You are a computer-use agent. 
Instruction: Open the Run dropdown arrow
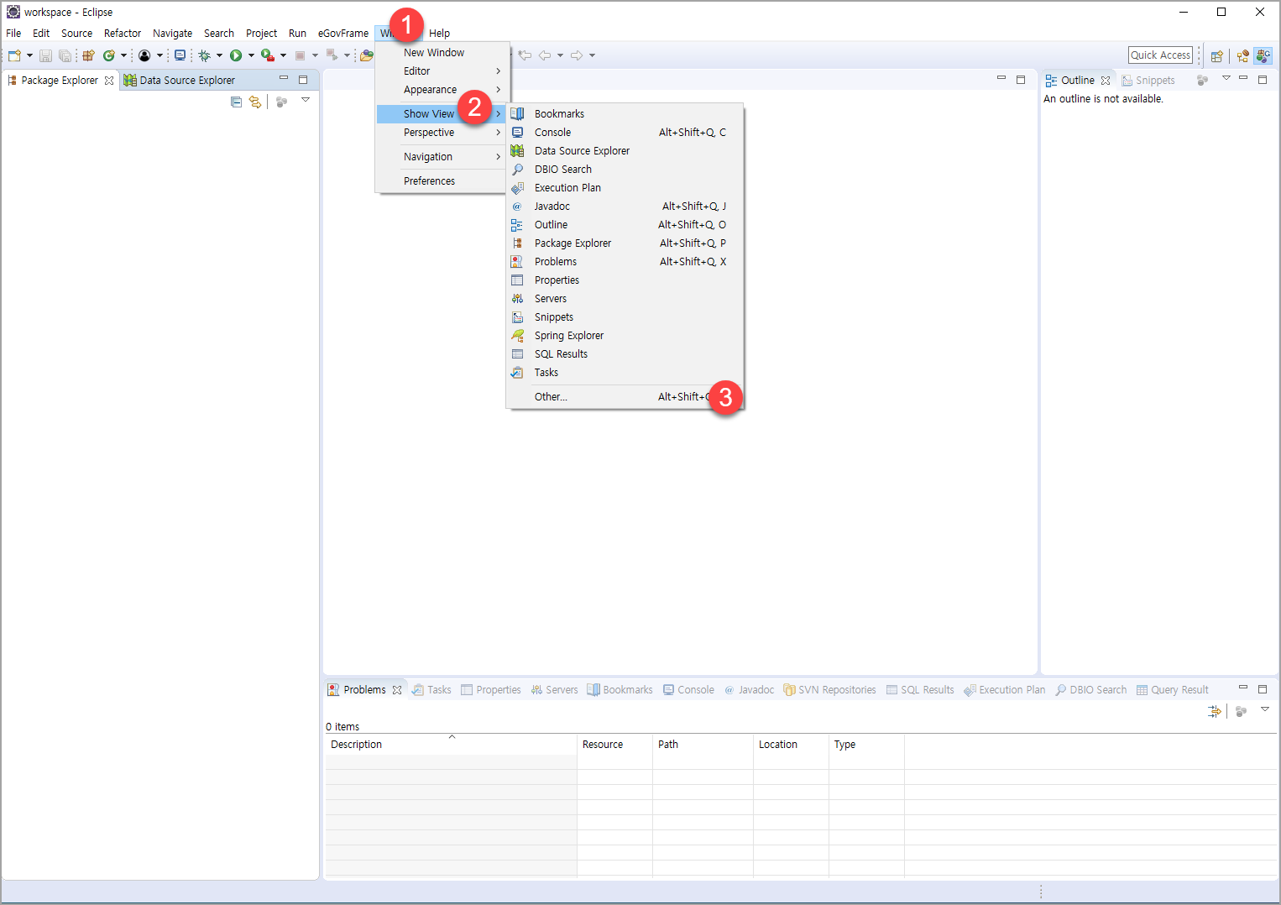251,55
